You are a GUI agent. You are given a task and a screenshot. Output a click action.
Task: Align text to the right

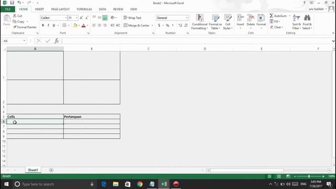105,25
